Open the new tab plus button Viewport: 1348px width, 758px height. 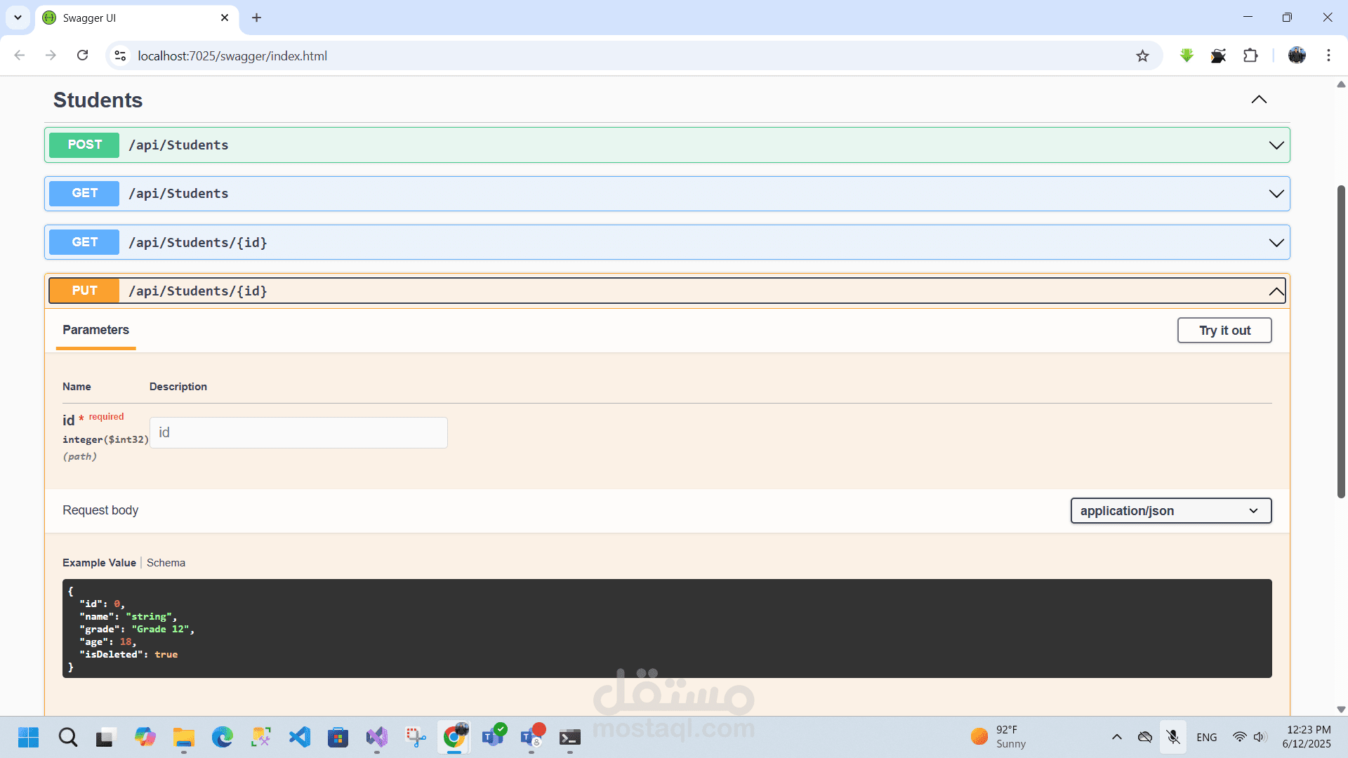click(256, 18)
